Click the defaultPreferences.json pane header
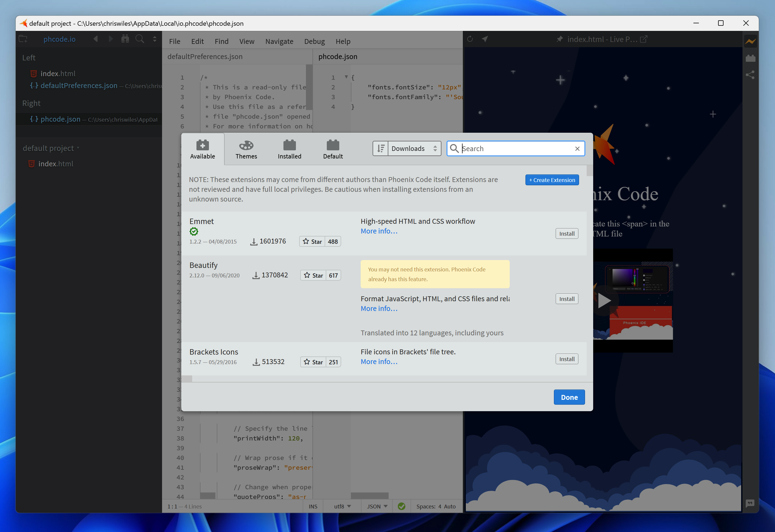This screenshot has height=532, width=775. tap(205, 56)
